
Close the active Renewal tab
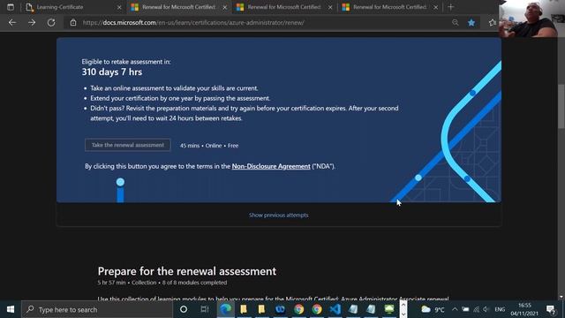pos(225,7)
